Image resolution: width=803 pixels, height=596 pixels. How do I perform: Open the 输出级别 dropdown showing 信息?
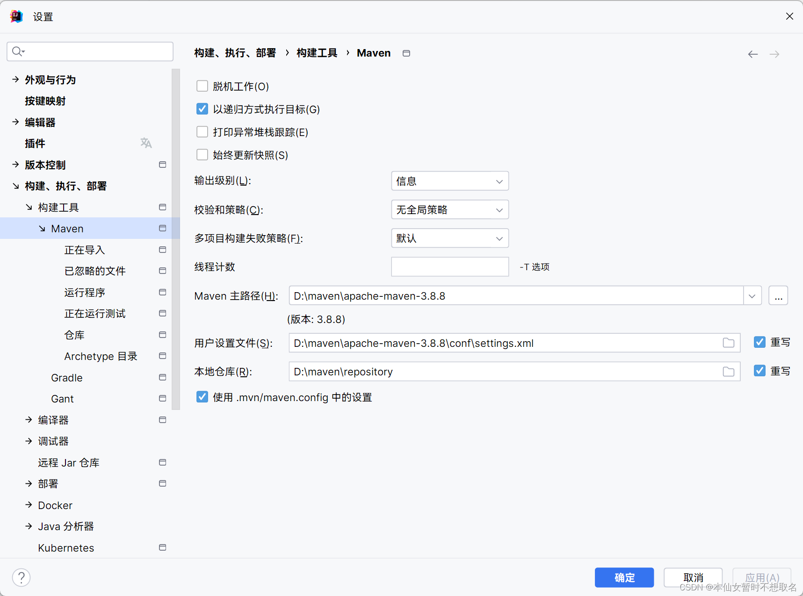click(450, 181)
